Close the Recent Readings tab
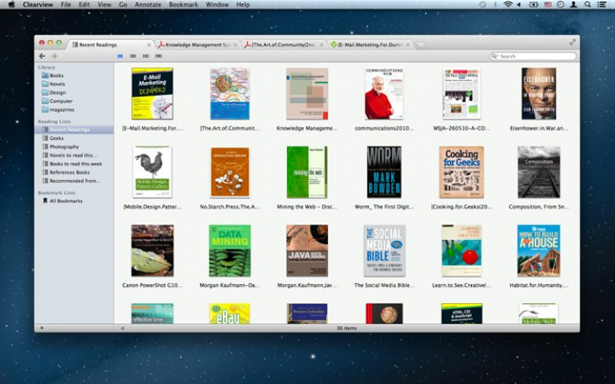Viewport: 615px width, 384px height. click(148, 45)
